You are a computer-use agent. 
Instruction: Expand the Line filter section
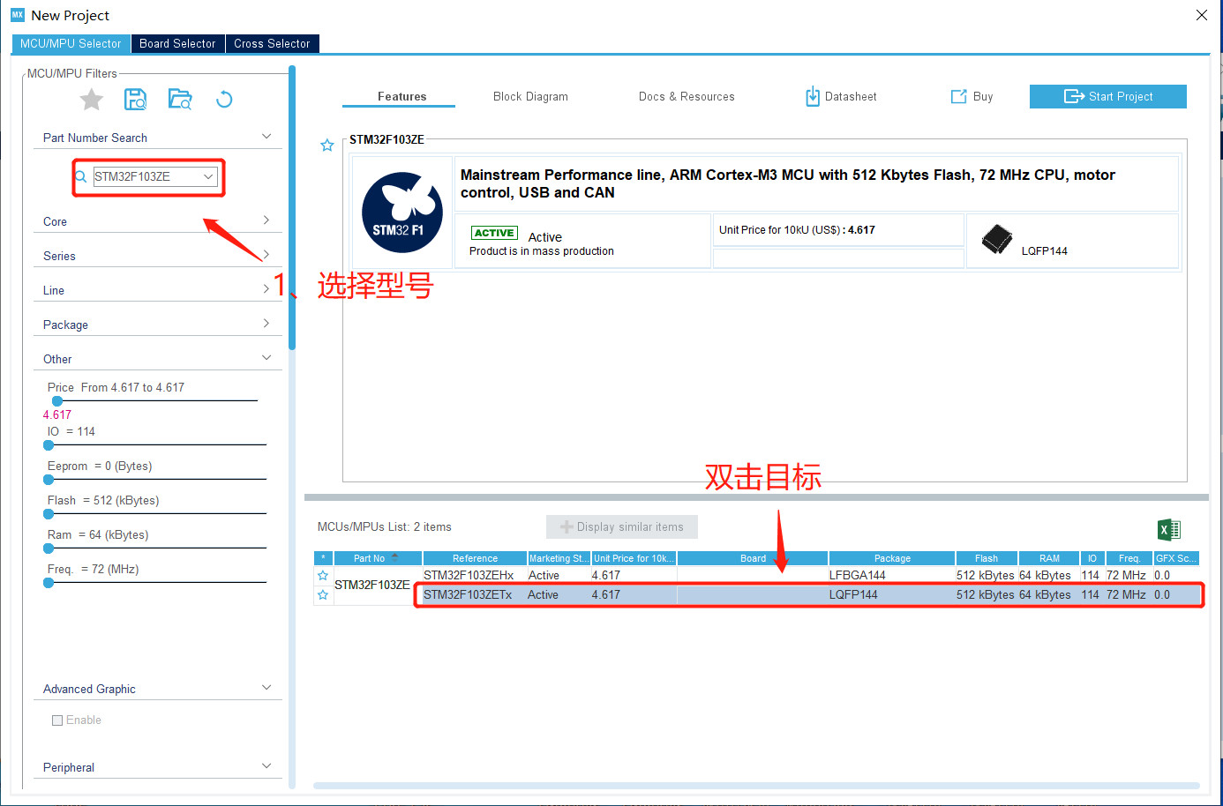(x=266, y=289)
